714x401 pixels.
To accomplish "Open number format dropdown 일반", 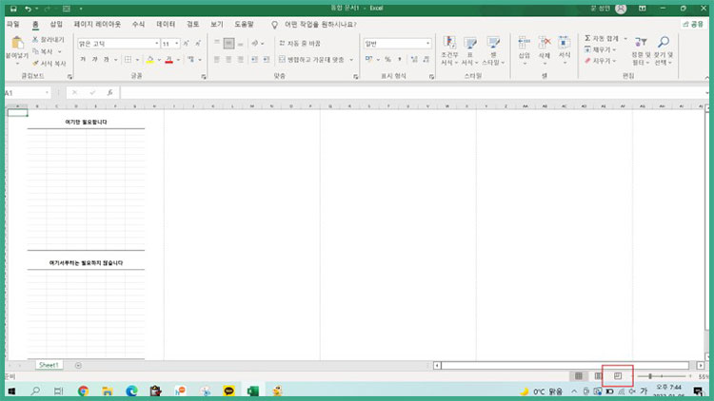I will coord(427,44).
